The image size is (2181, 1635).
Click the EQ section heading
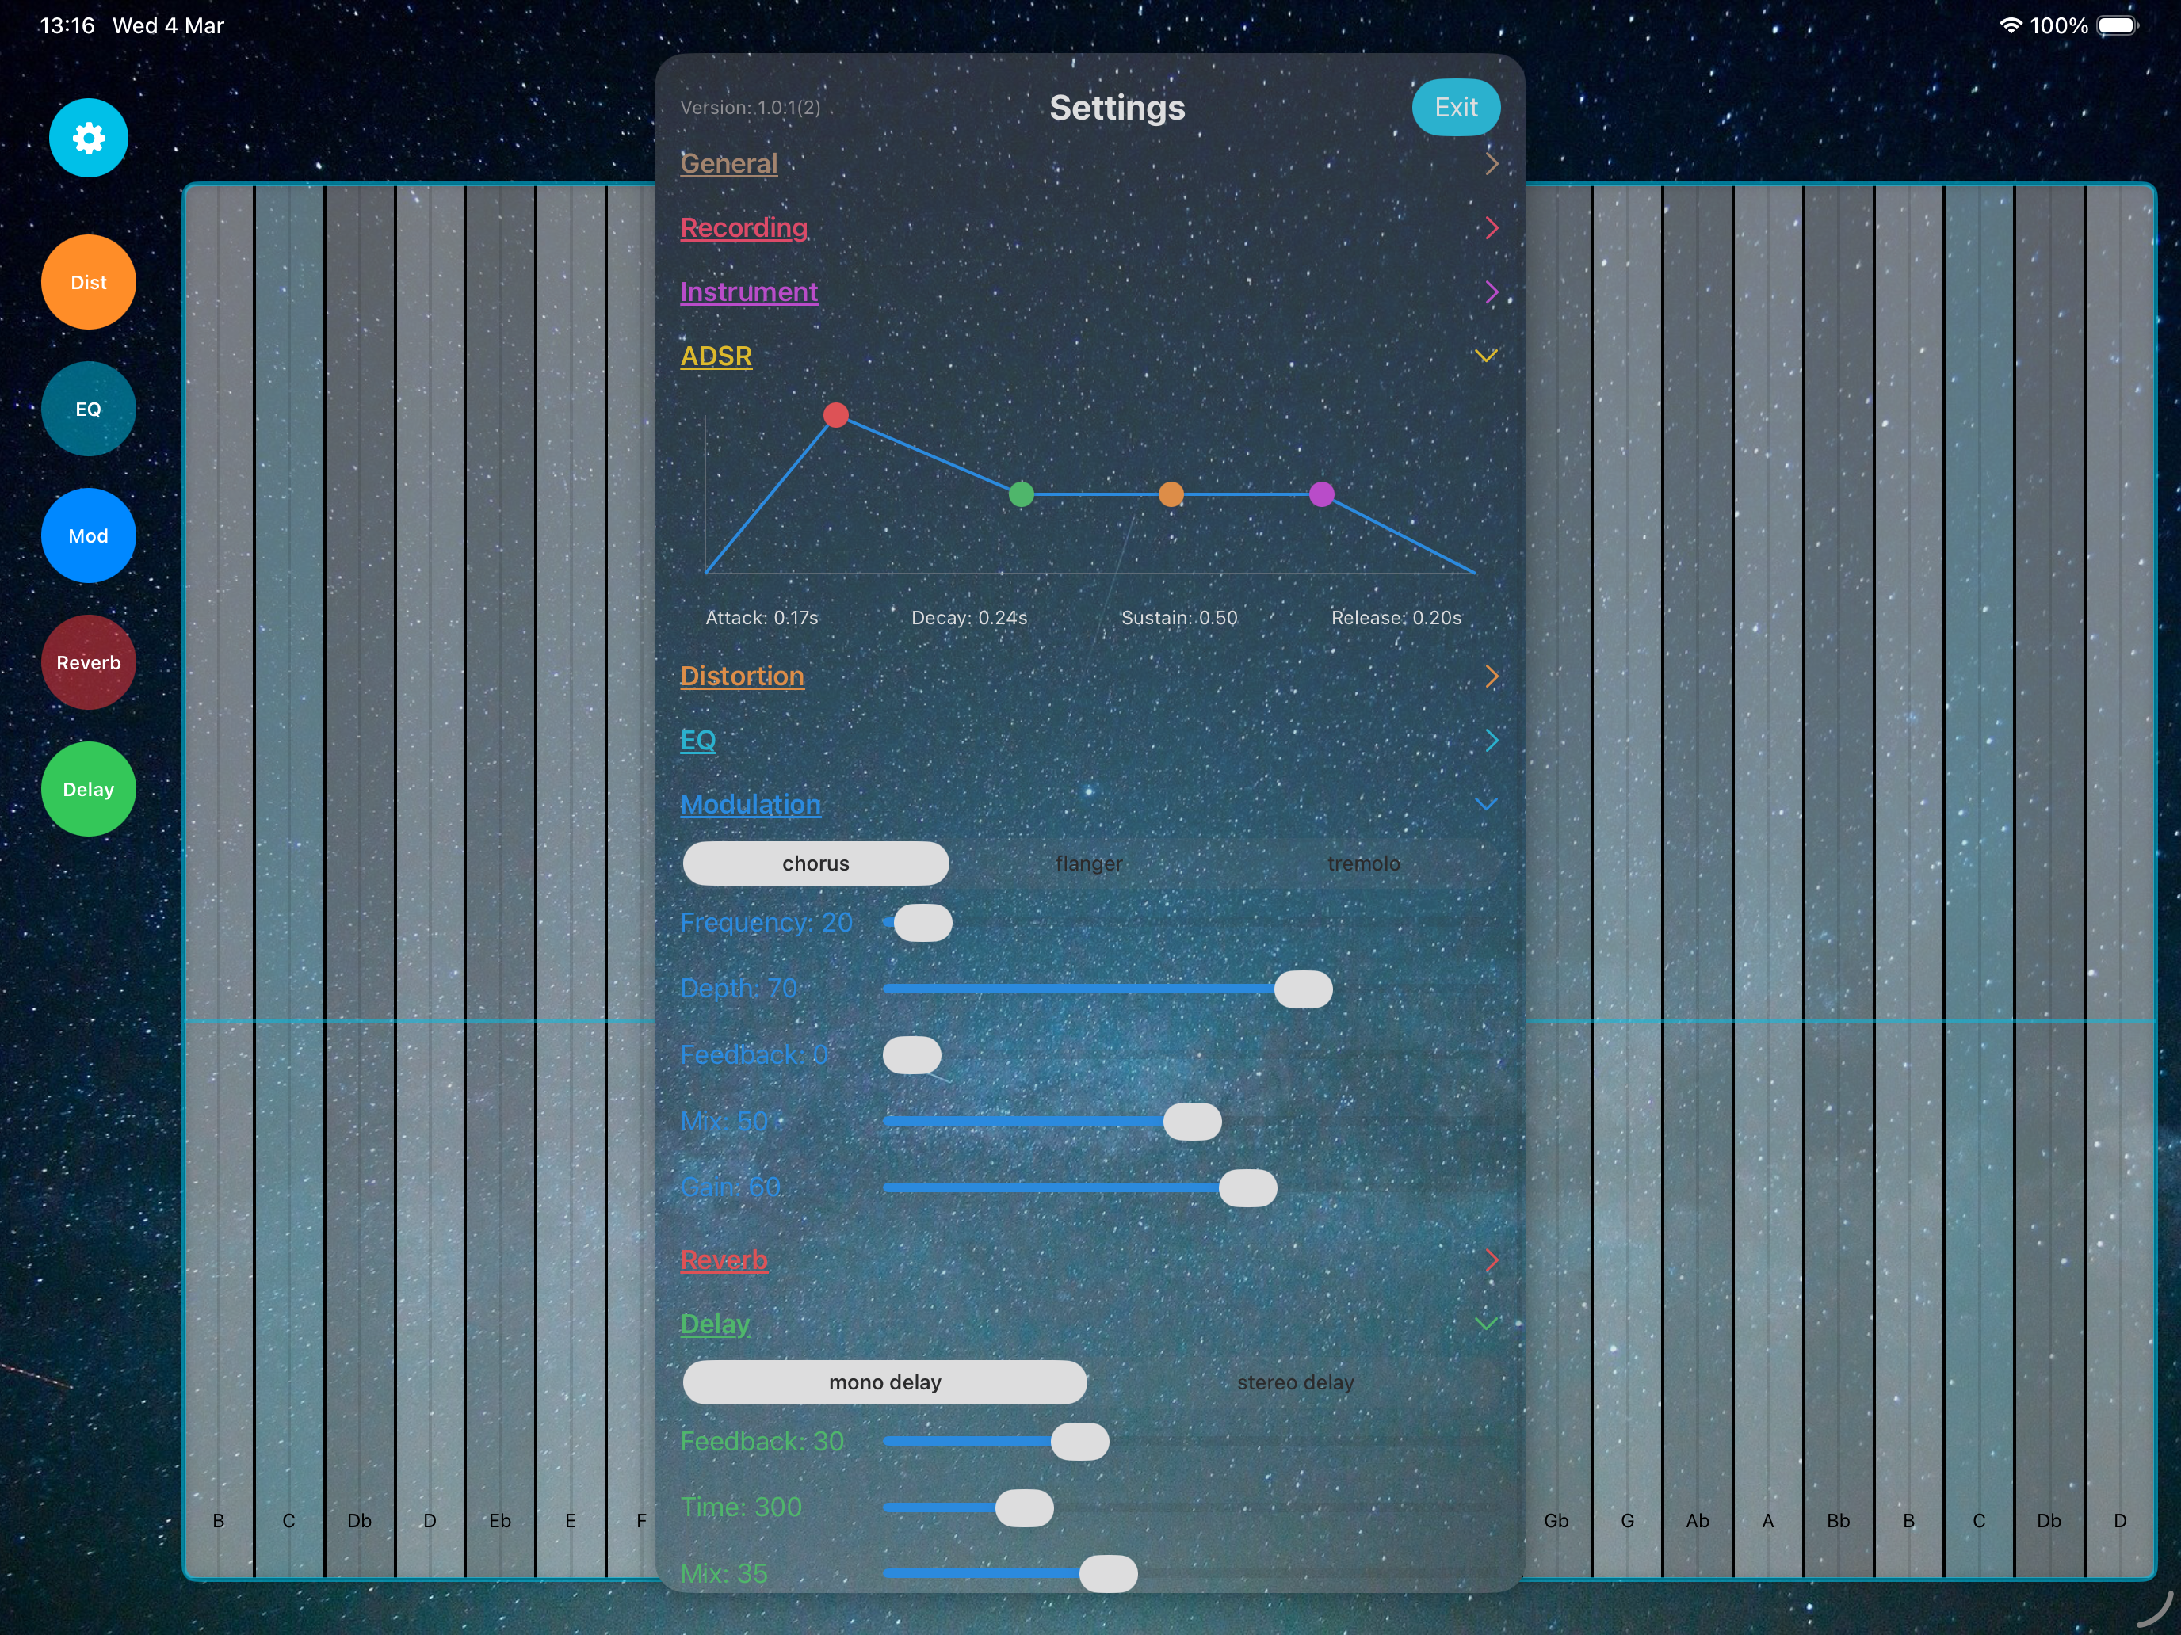pos(698,740)
